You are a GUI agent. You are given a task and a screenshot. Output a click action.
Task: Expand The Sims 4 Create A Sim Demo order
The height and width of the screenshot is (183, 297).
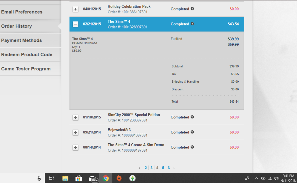(x=75, y=147)
